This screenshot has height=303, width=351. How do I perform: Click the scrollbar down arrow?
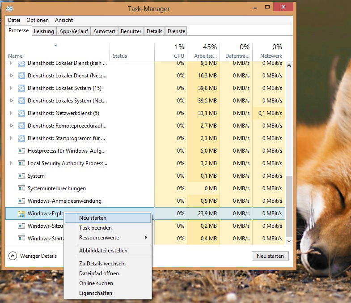click(289, 241)
